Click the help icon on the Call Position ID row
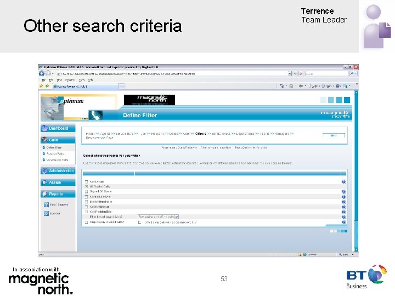395x296 pixels. 343,212
